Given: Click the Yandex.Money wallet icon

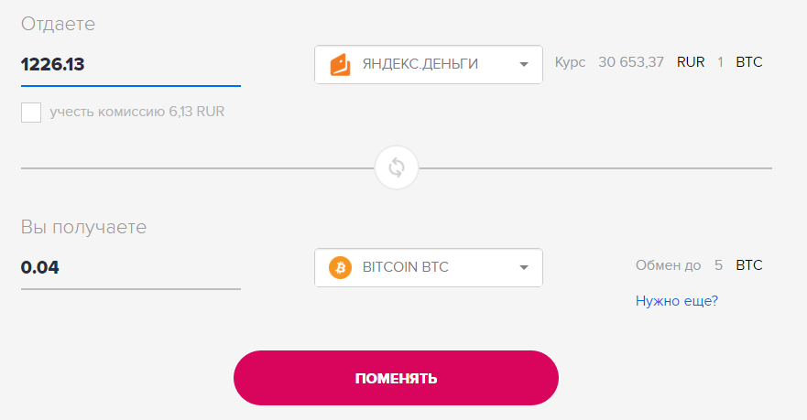Looking at the screenshot, I should click(x=340, y=64).
